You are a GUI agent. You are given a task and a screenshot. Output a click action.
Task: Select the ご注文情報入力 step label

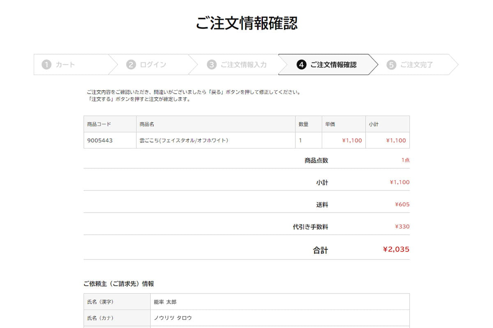coord(244,65)
